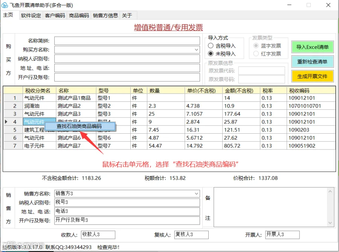The height and width of the screenshot is (252, 339).
Task: Click the app cloud icon in title bar
Action: 4,5
